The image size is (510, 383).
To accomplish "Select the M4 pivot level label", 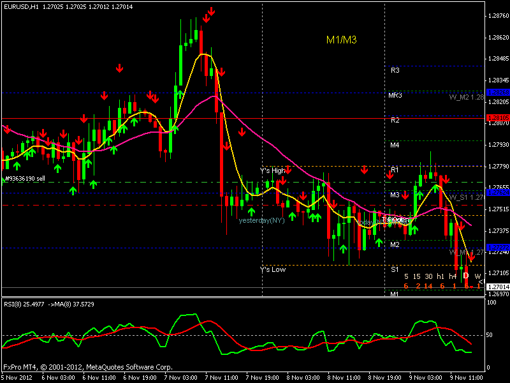I will (x=395, y=145).
